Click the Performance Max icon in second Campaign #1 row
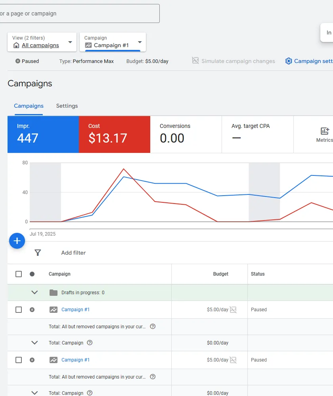 (x=54, y=360)
